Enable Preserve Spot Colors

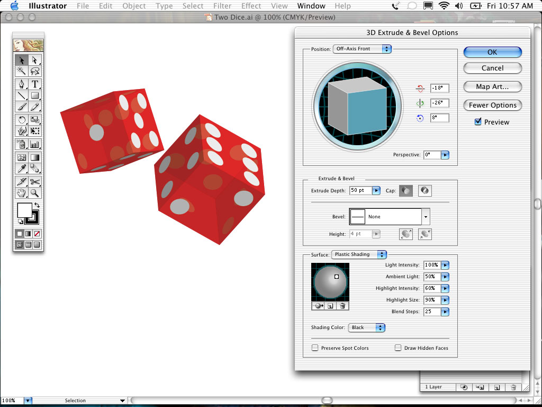[x=315, y=348]
